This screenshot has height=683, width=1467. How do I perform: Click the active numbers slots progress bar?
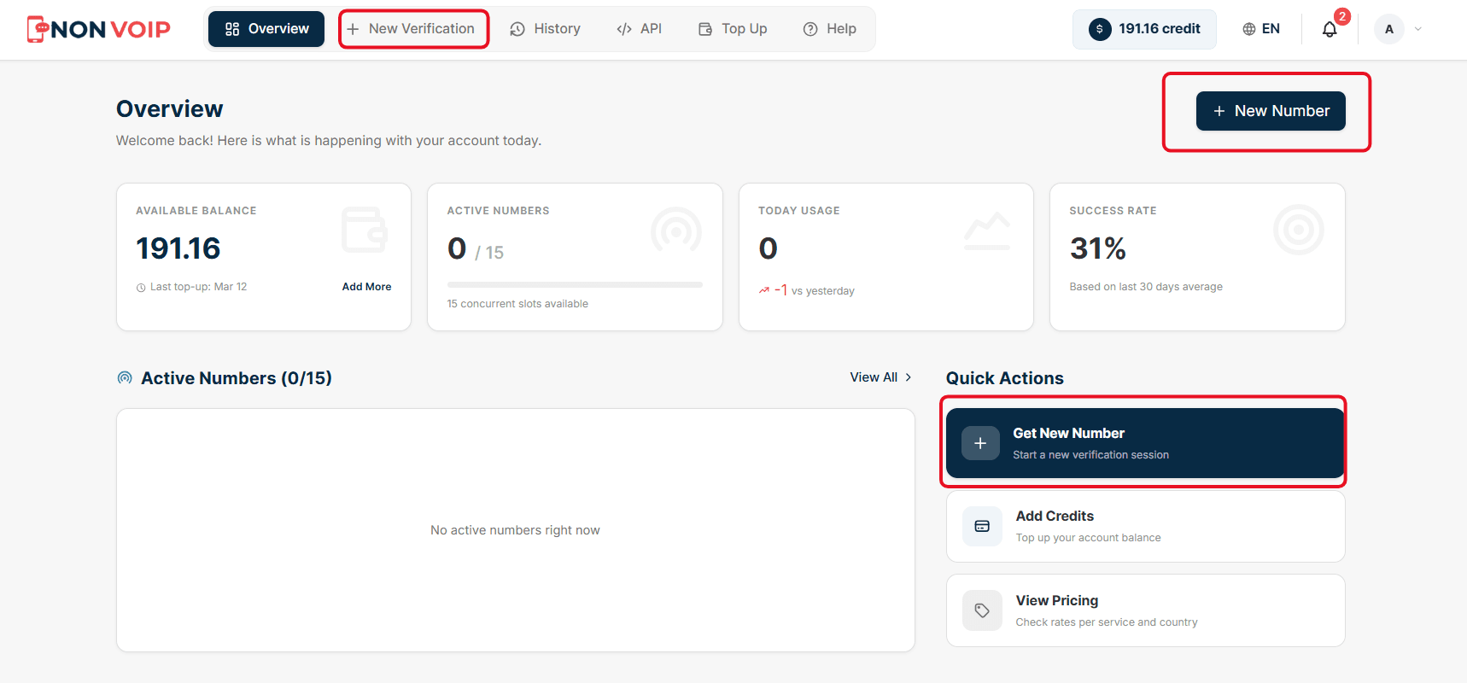575,284
